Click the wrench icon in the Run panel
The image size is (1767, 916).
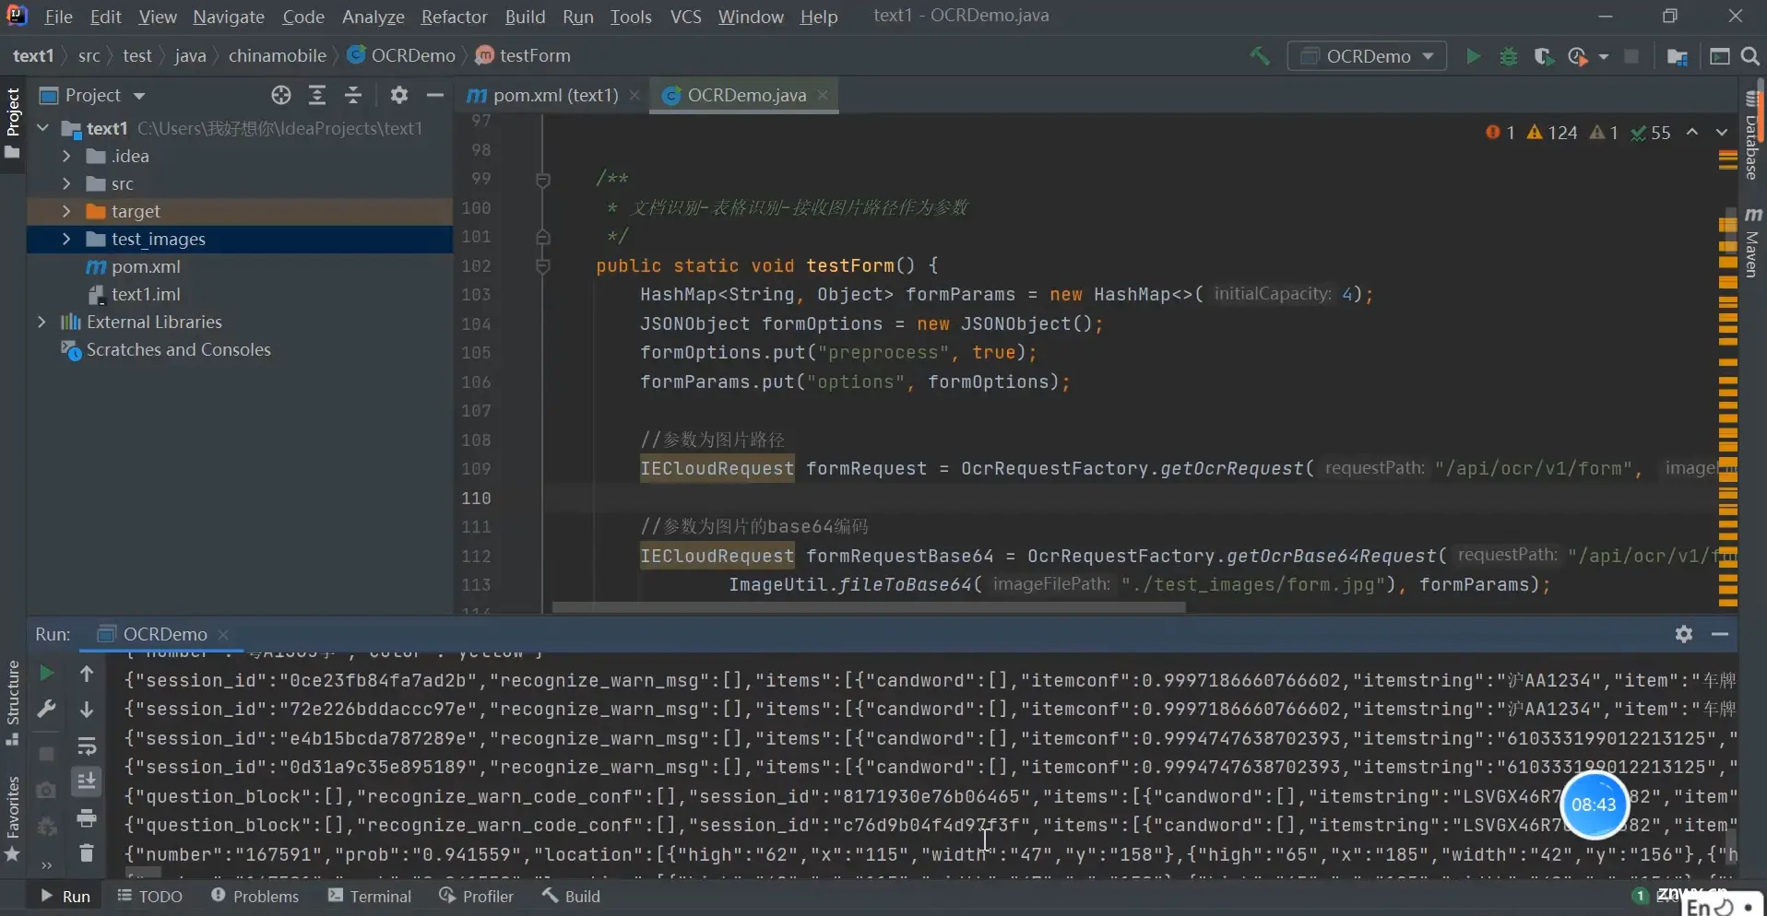pos(45,710)
